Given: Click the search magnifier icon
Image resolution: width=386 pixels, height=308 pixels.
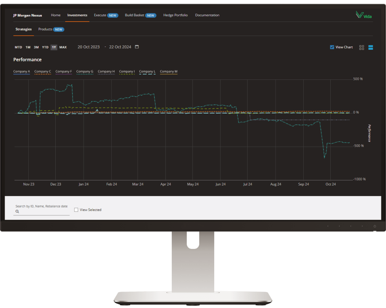Looking at the screenshot, I should [x=17, y=211].
